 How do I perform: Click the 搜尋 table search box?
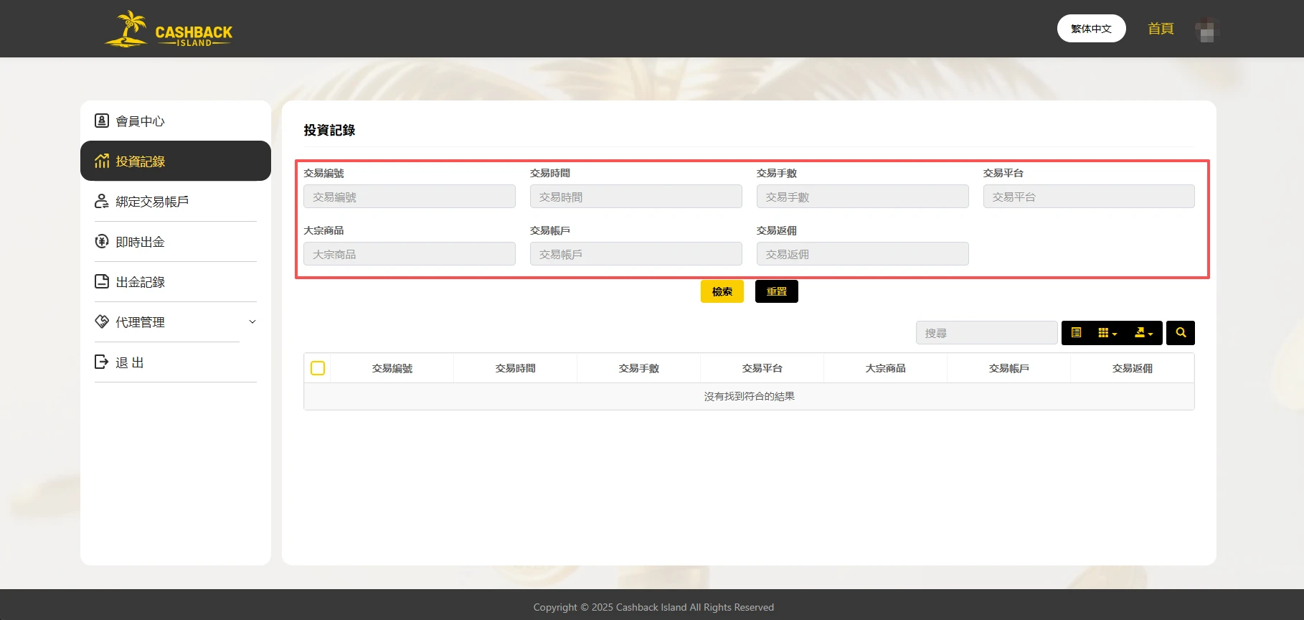986,333
